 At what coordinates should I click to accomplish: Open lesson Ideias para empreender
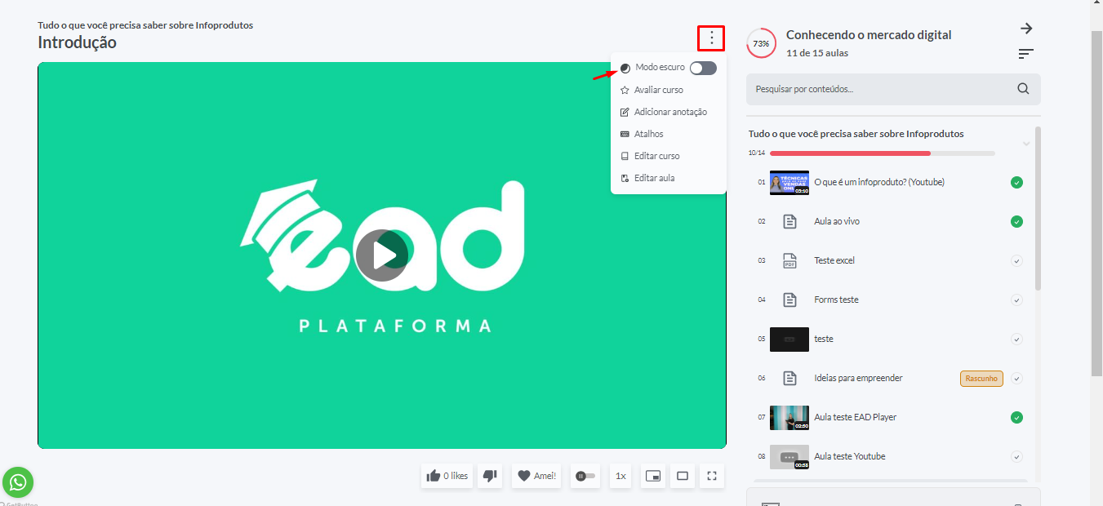(858, 378)
